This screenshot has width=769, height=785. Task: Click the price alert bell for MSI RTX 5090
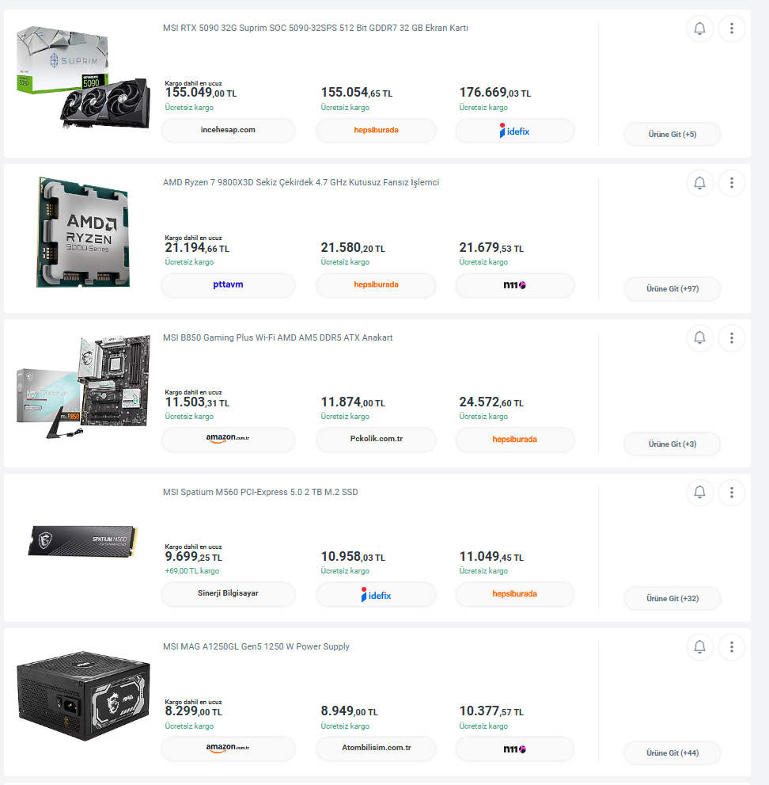coord(699,29)
